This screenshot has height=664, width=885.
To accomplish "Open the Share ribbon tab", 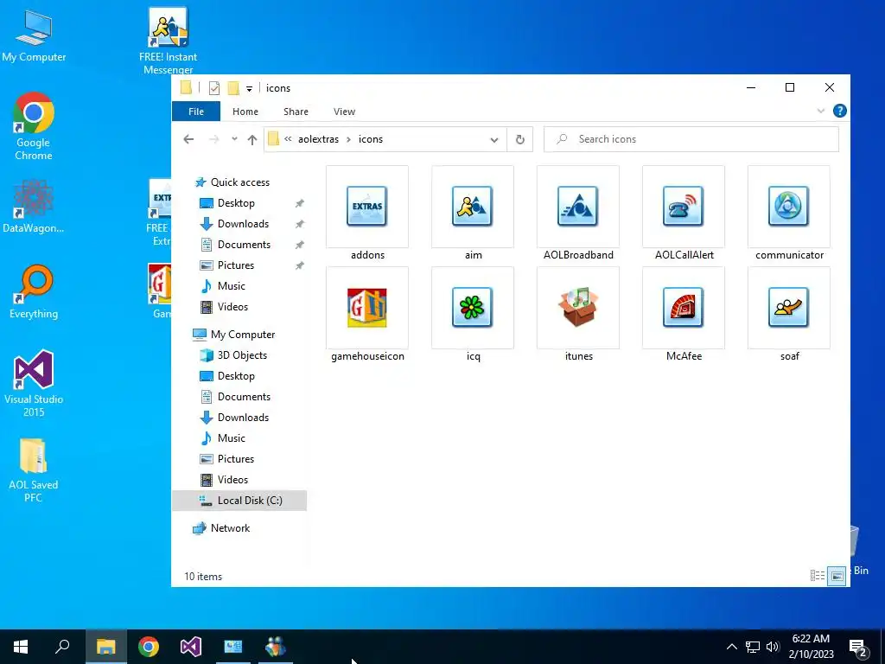I will (x=296, y=112).
